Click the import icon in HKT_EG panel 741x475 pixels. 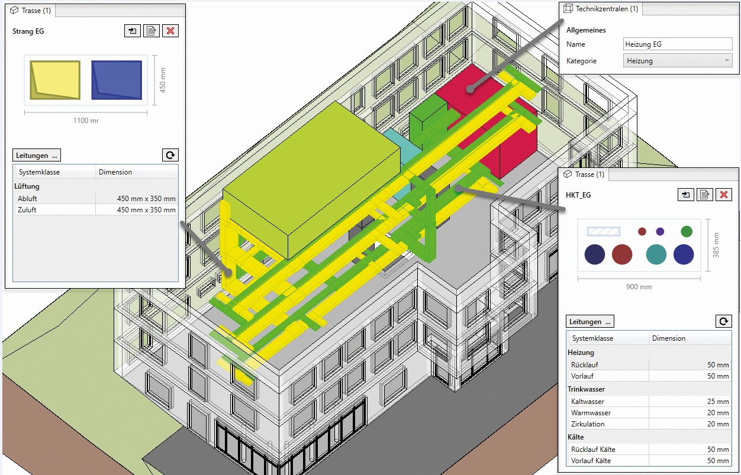pos(685,195)
